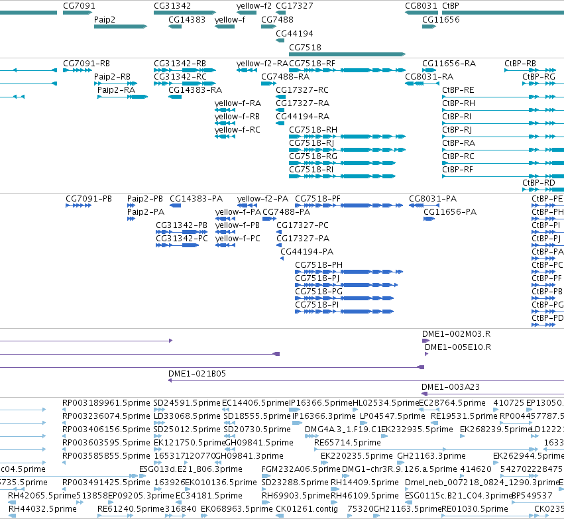The image size is (564, 519).
Task: Select the SD24591.5prime EST label
Action: click(187, 403)
